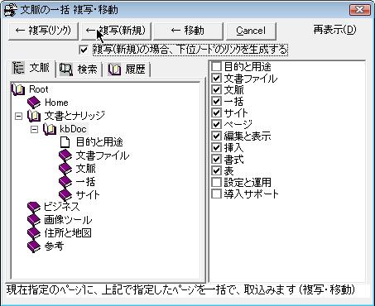Click the 文書ファイル purple book icon

pyautogui.click(x=65, y=155)
